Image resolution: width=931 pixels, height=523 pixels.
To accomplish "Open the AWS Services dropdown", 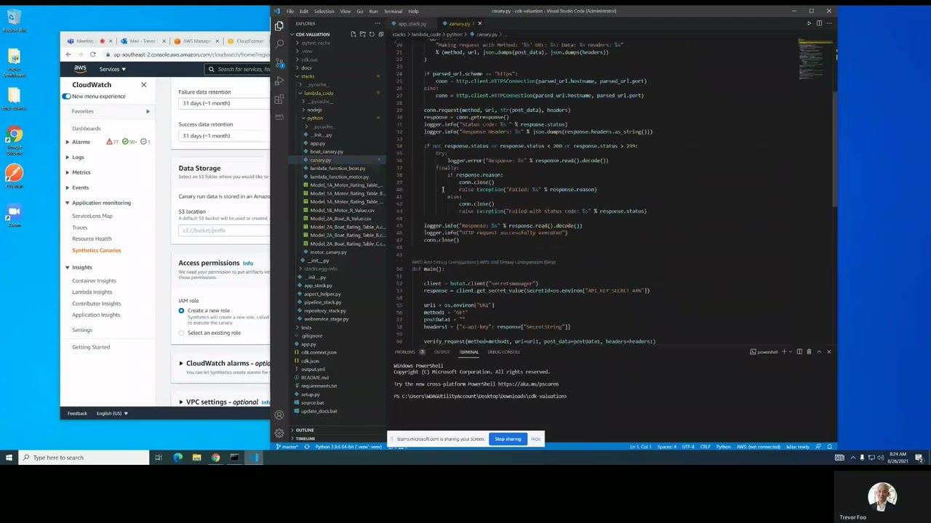I will [x=113, y=69].
